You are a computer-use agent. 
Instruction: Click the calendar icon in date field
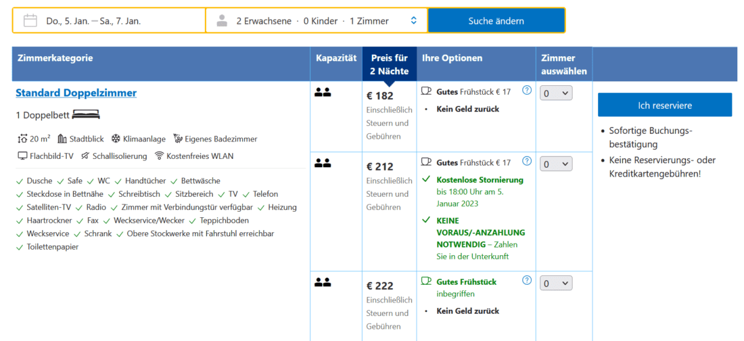pos(30,20)
